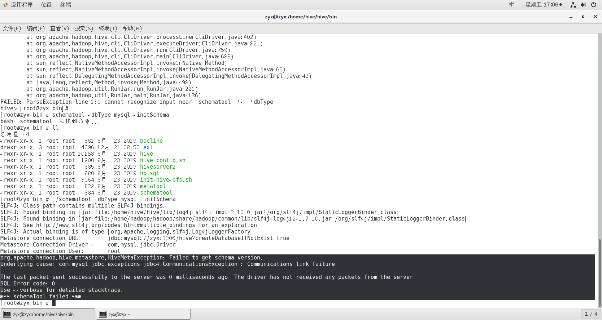Click the schematool file name in listing
602x320 pixels.
coord(156,193)
